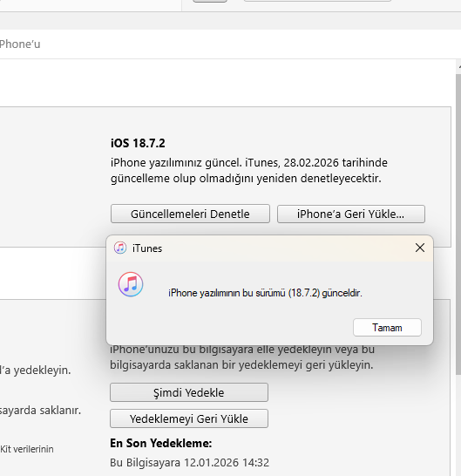Click the line bilgisayarda saklanan bir yedeklemeyi

[x=241, y=365]
